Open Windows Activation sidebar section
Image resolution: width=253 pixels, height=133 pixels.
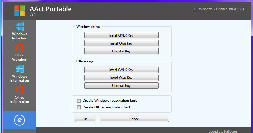click(x=20, y=31)
